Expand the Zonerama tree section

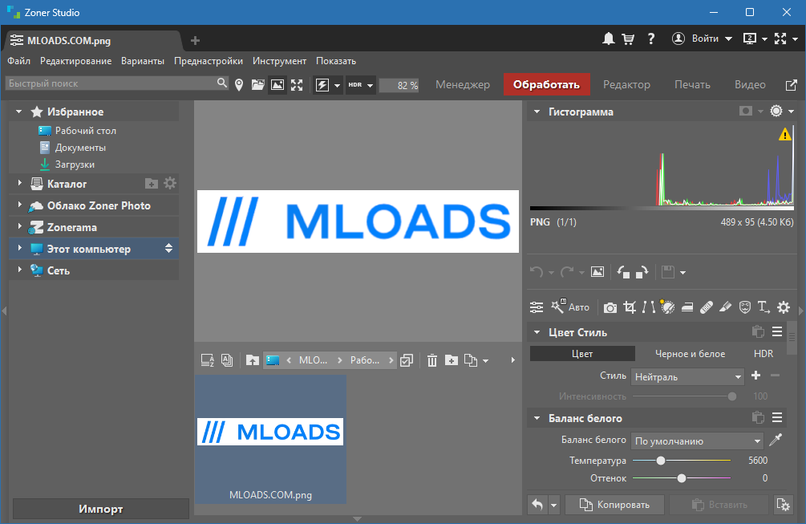point(19,226)
